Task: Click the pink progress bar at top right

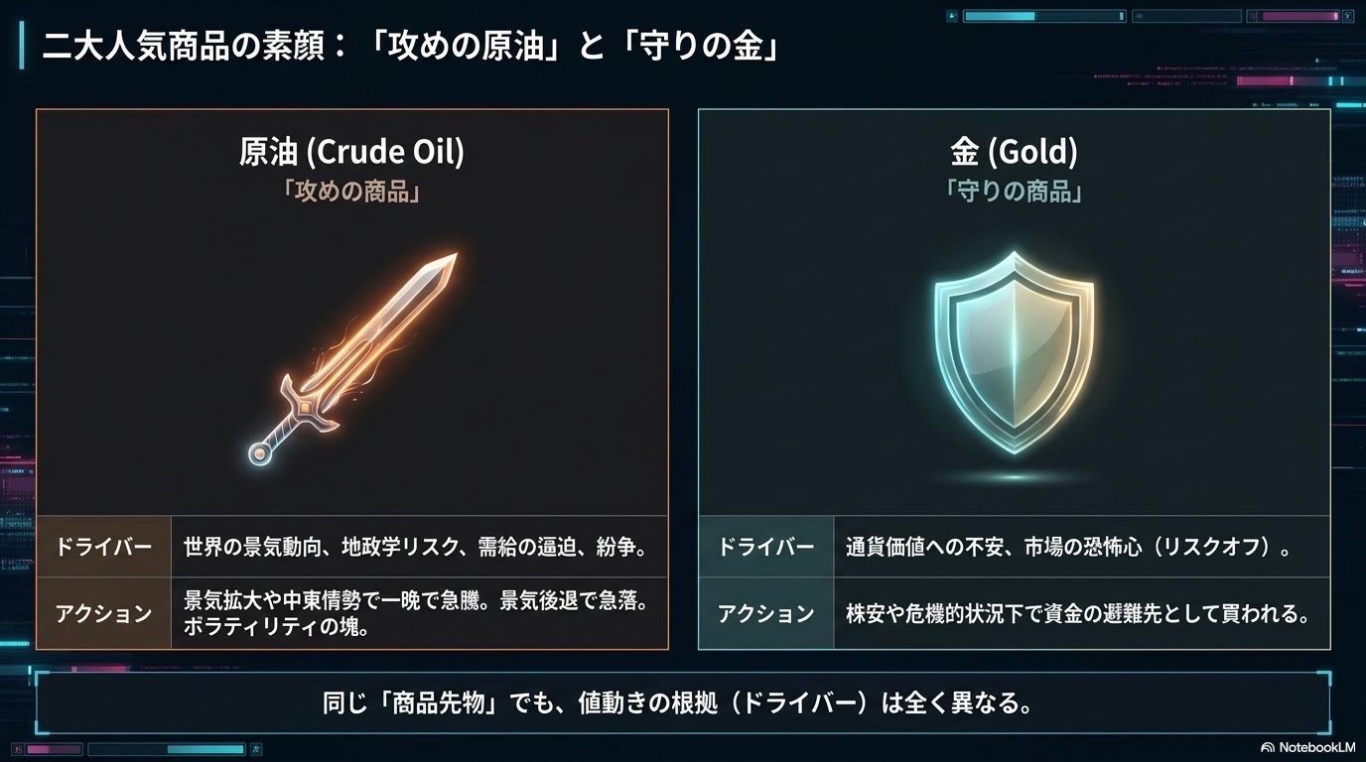Action: [x=1294, y=16]
